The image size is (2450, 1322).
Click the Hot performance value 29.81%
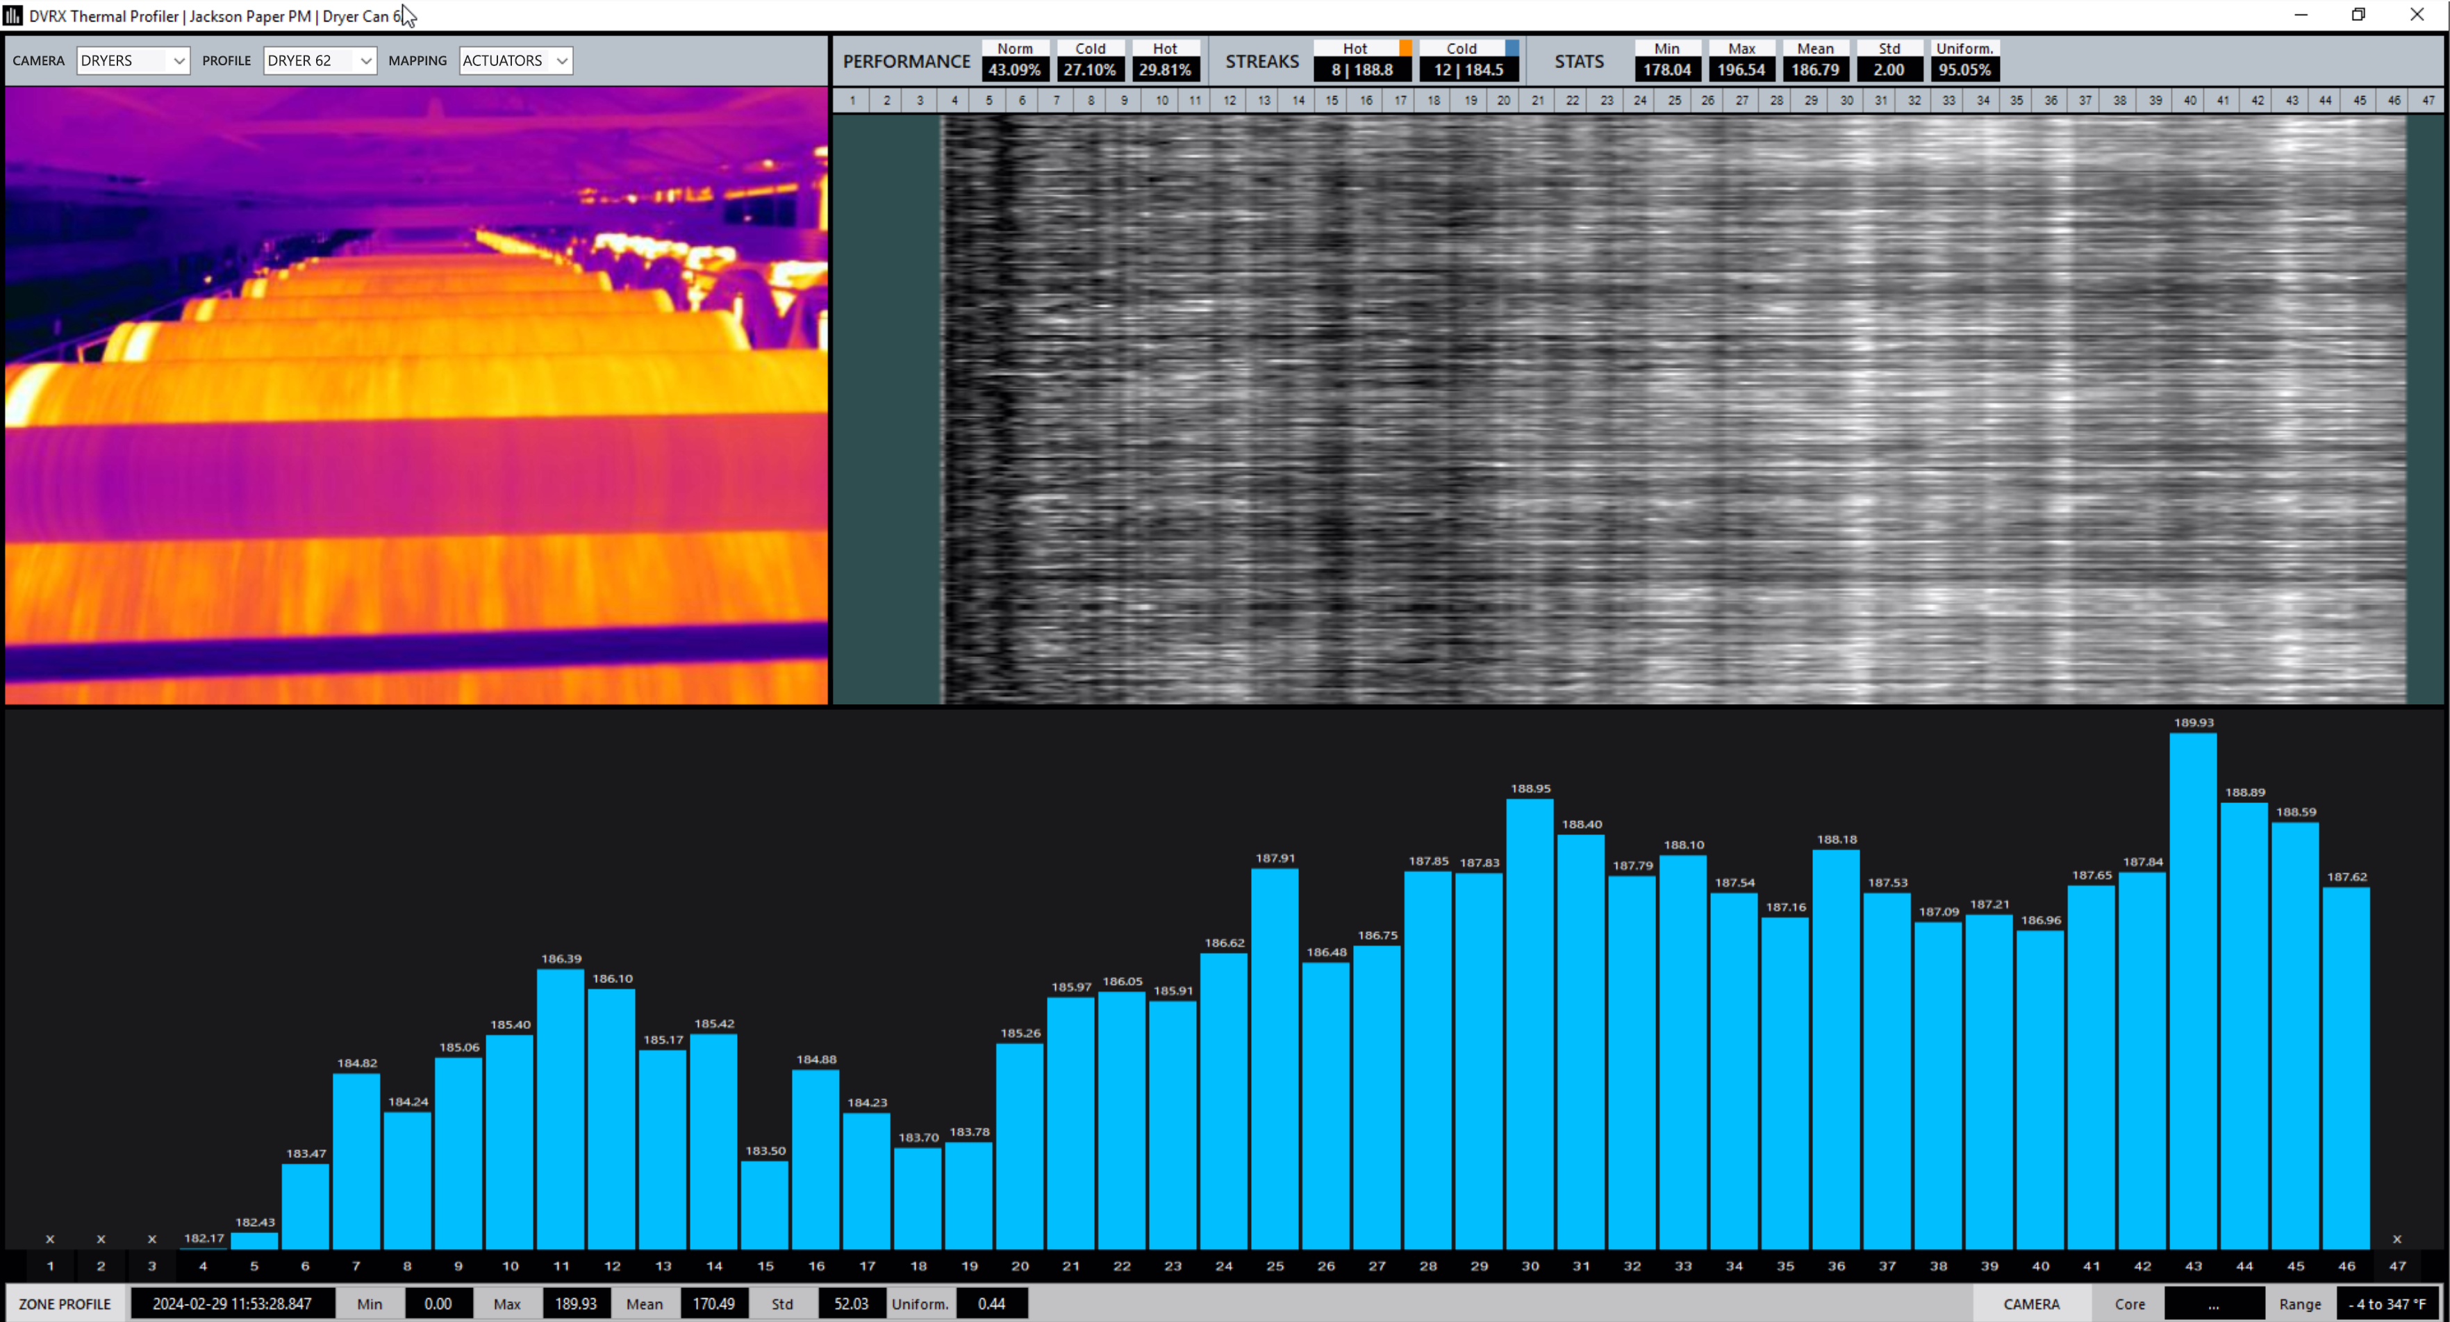[1165, 69]
